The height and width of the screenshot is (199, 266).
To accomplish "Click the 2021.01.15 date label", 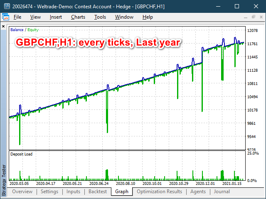I will click(x=232, y=183).
